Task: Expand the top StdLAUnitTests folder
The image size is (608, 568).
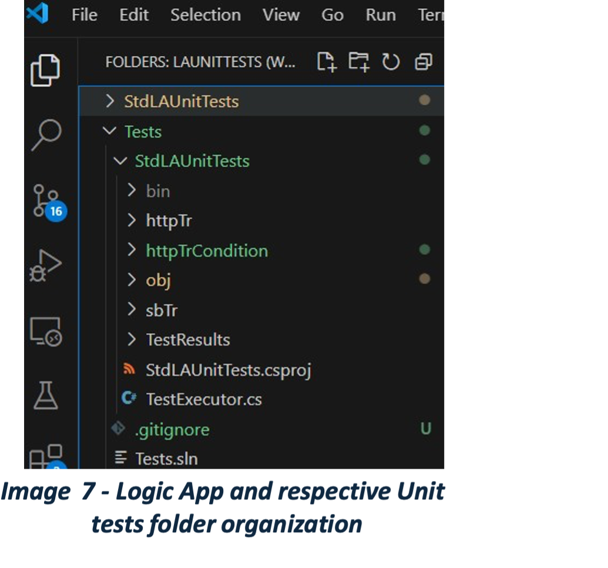Action: (x=181, y=101)
